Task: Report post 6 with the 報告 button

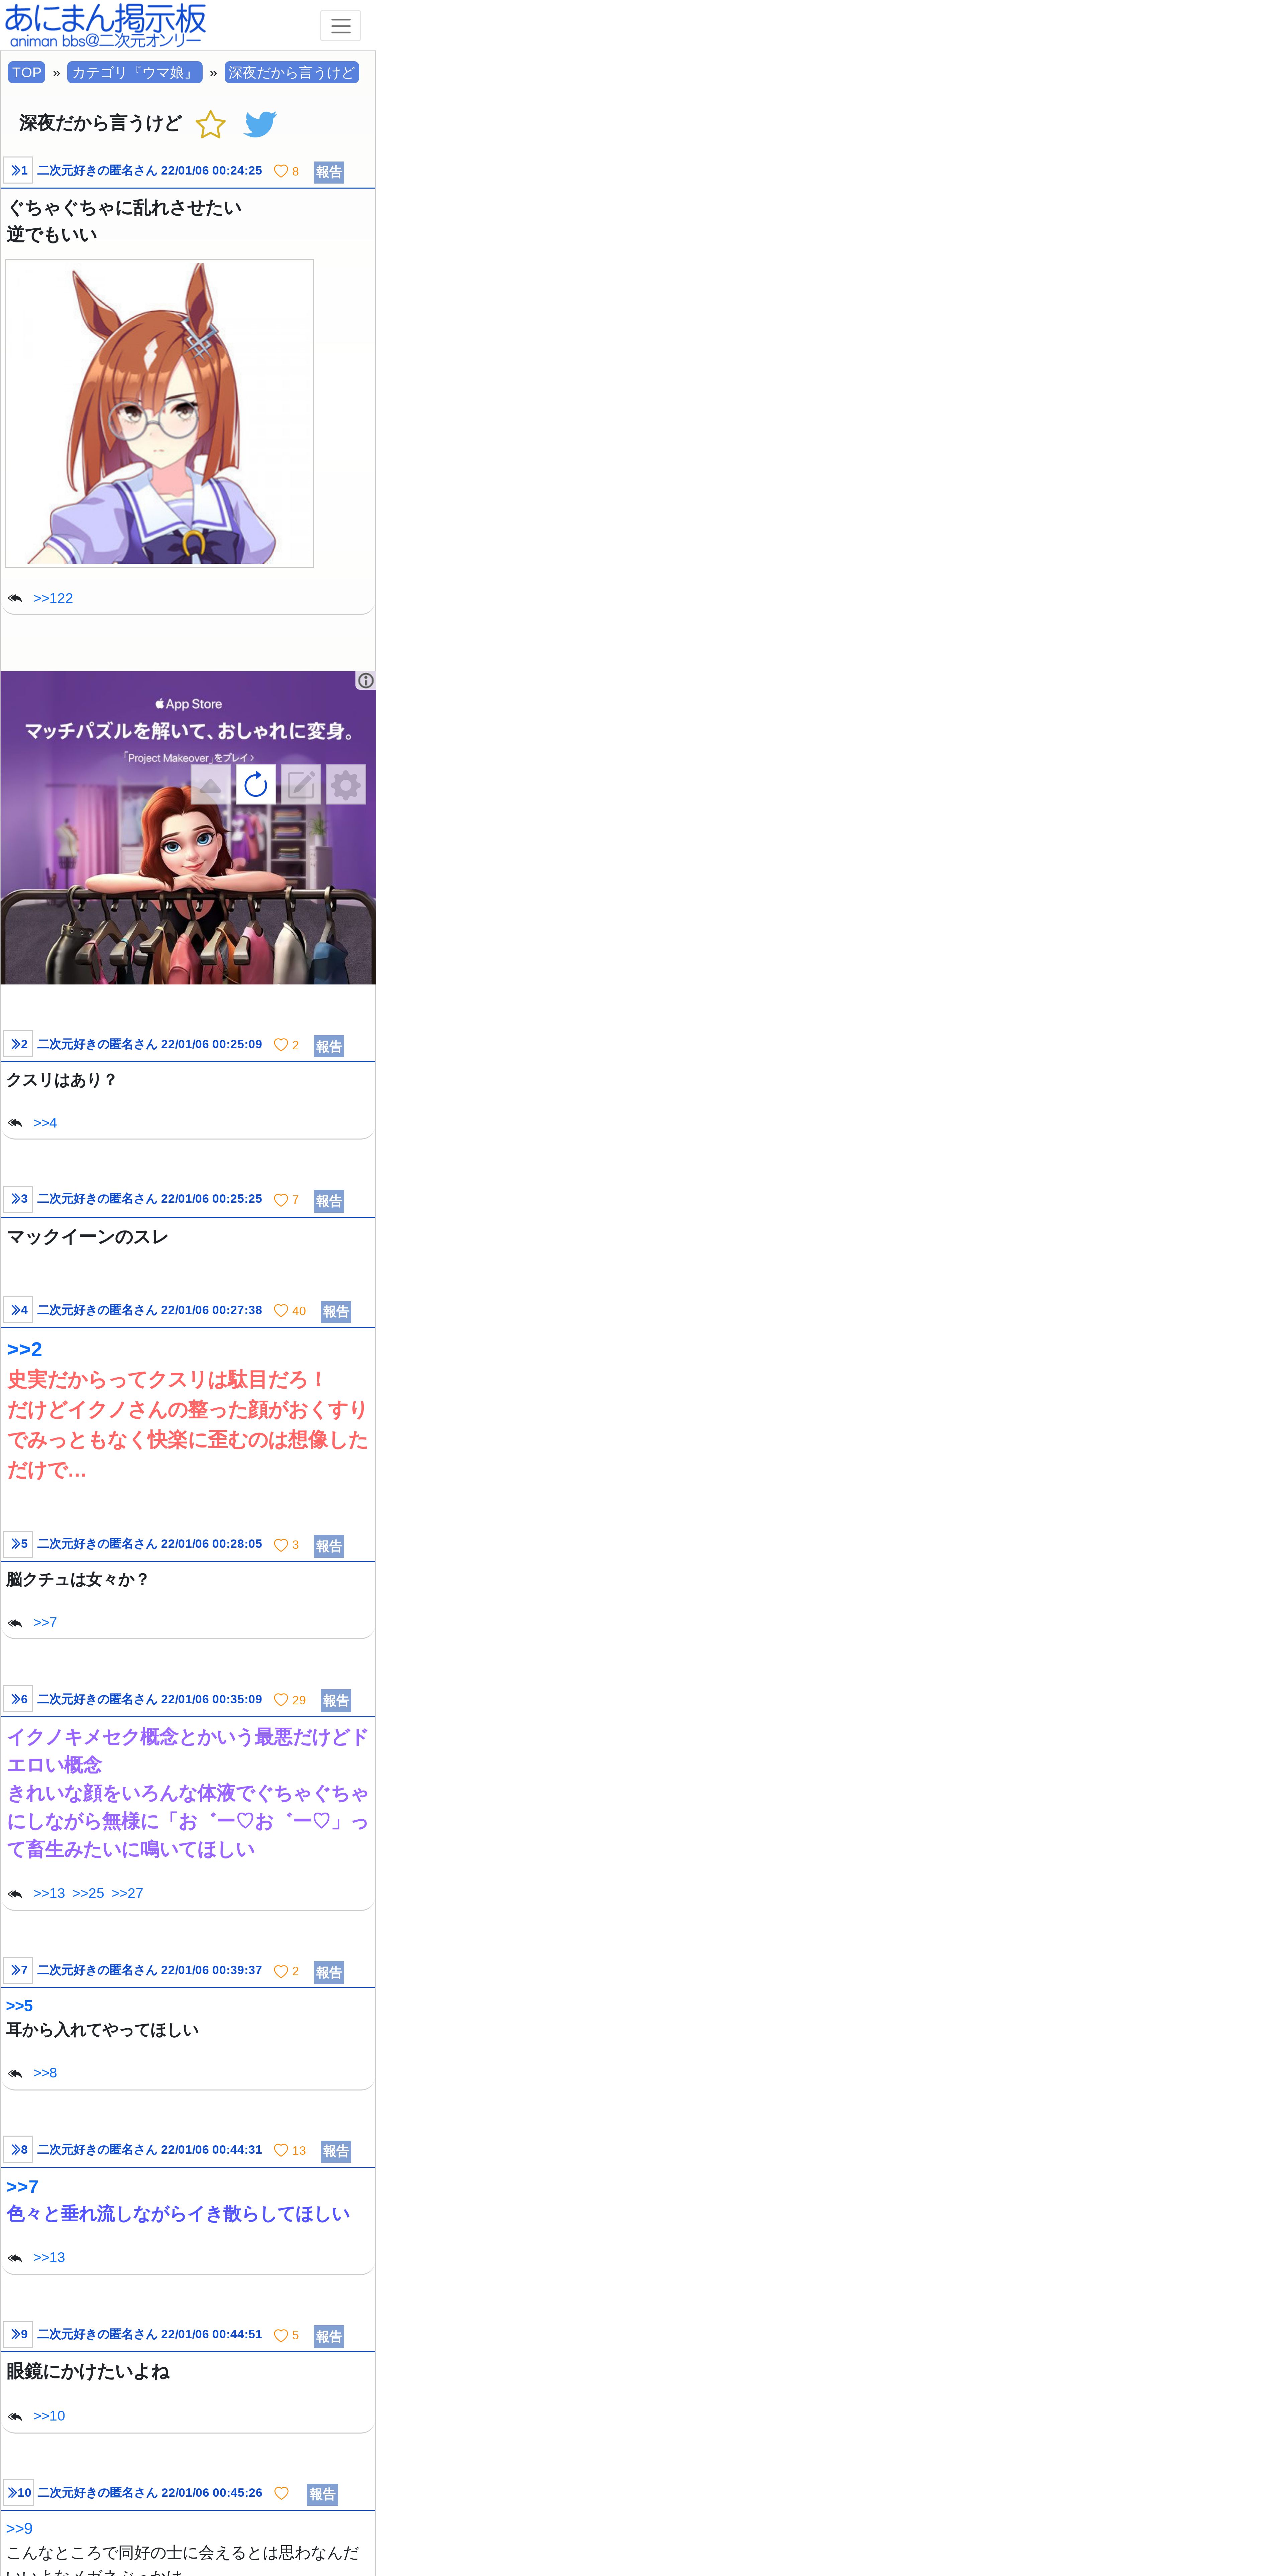Action: [x=336, y=1701]
